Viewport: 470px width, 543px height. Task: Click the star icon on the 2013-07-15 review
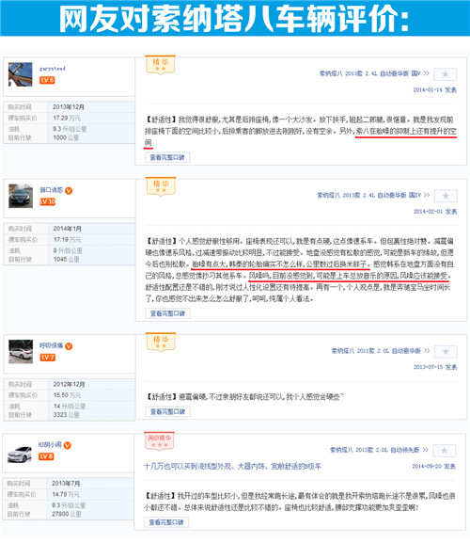pyautogui.click(x=446, y=352)
